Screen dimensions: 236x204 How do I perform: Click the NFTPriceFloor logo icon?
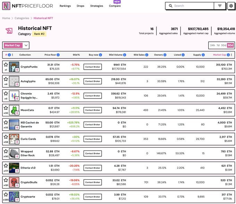click(6, 6)
